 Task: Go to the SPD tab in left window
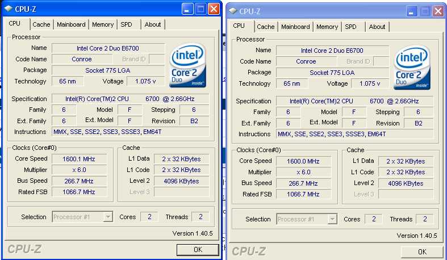126,24
